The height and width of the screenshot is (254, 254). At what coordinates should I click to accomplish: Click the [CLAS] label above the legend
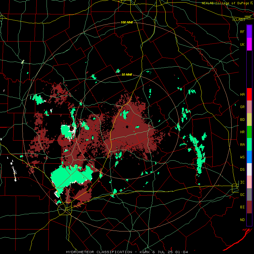238,19
